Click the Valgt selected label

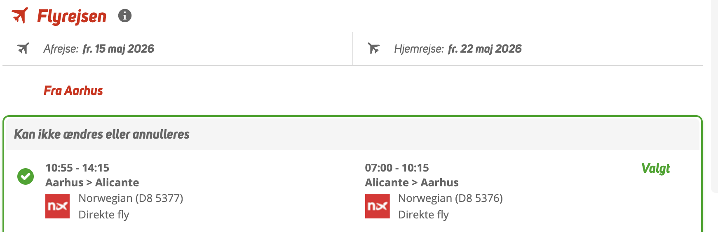(x=655, y=168)
